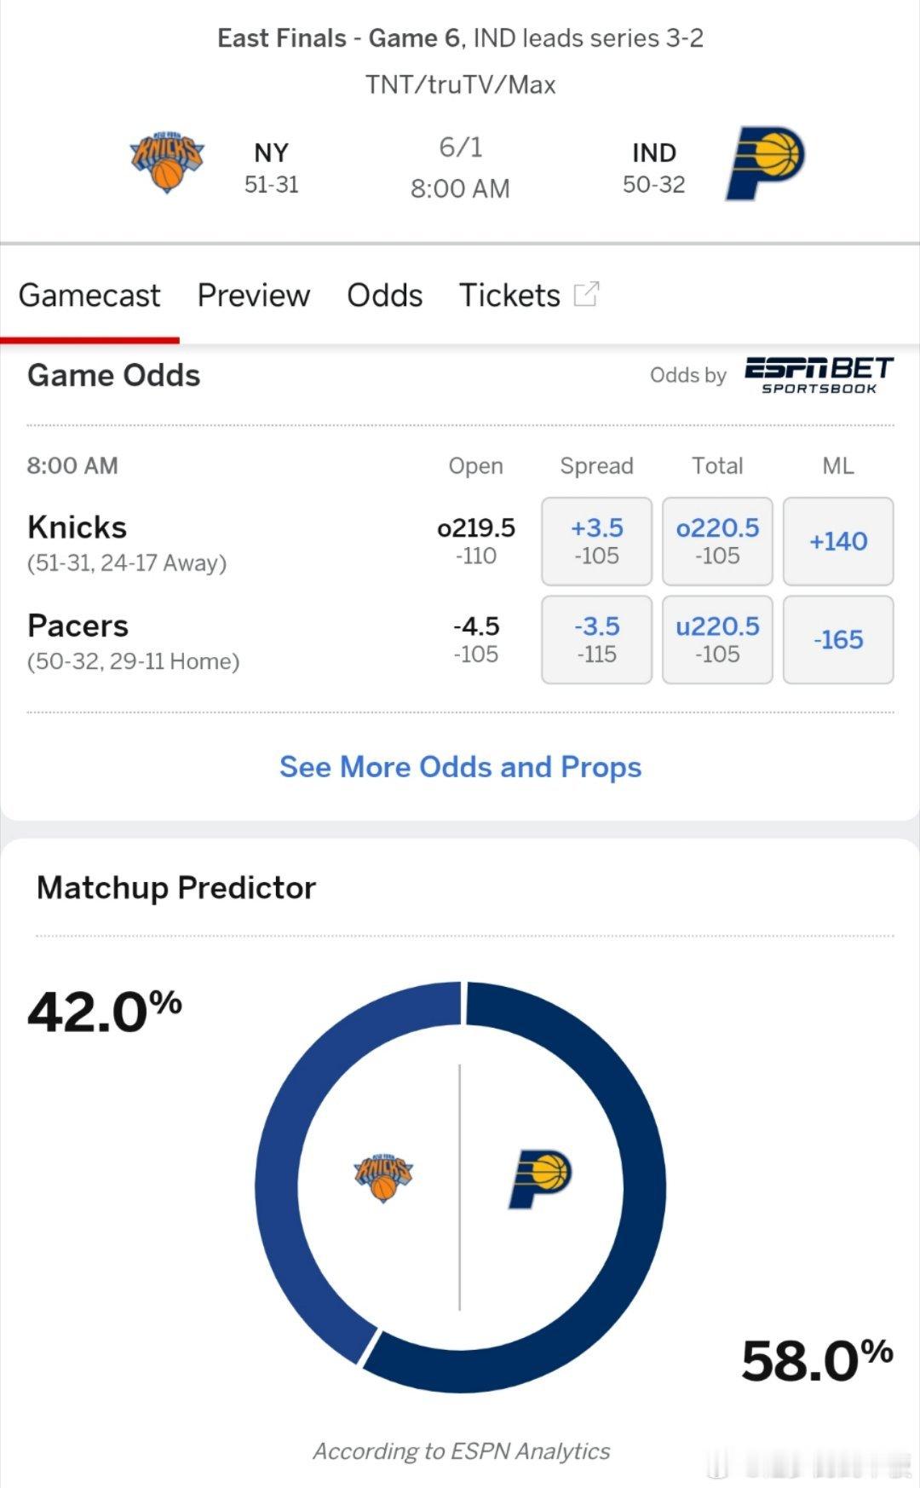Screen dimensions: 920x1488
Task: Open See More Odds and Props
Action: click(461, 767)
